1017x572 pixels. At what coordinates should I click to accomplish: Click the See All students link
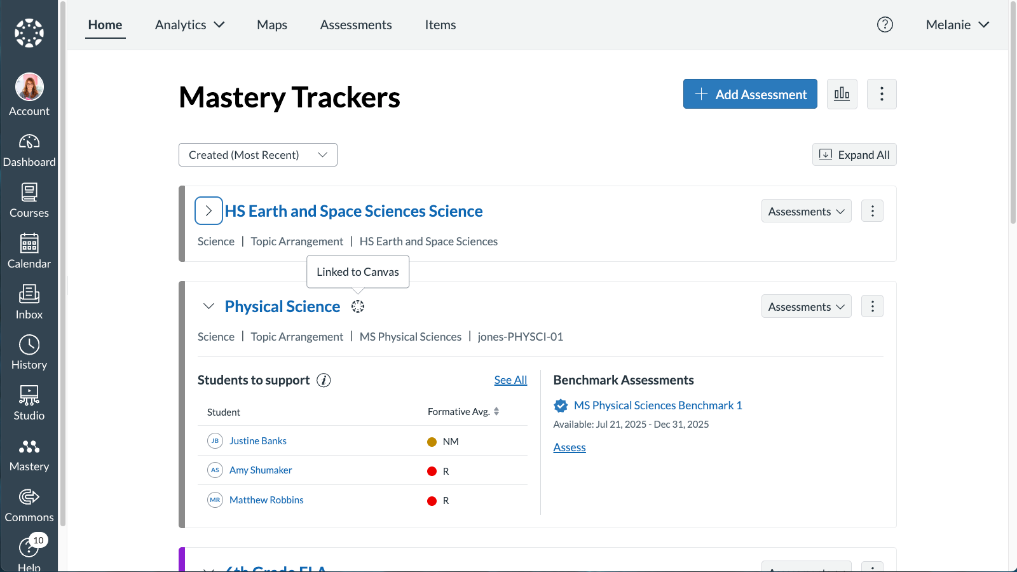[510, 380]
